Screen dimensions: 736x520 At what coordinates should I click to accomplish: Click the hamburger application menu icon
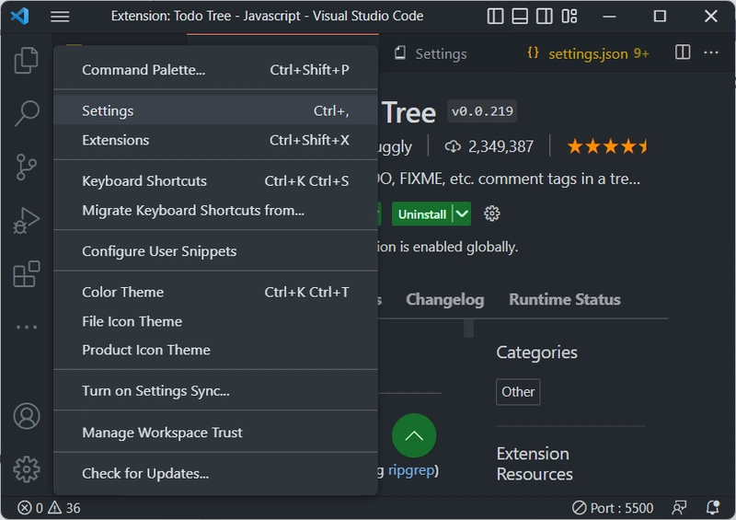(60, 17)
